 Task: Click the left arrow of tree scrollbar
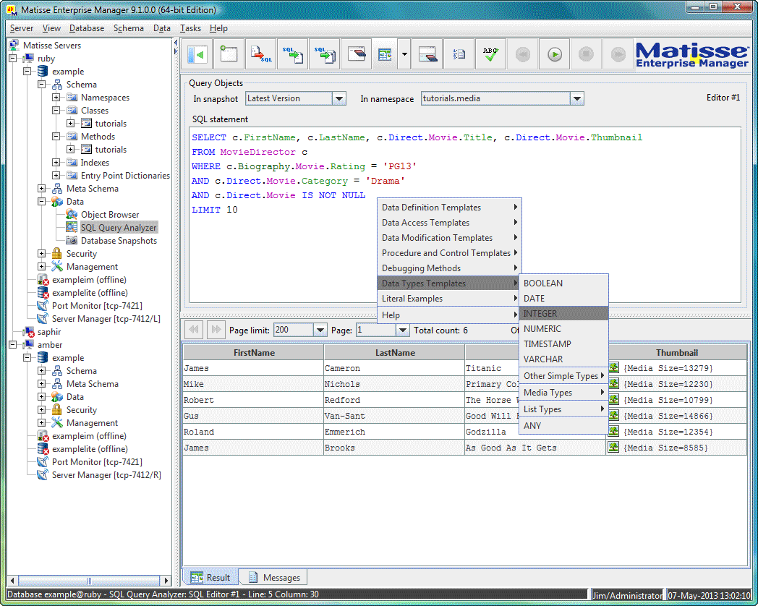tap(12, 581)
